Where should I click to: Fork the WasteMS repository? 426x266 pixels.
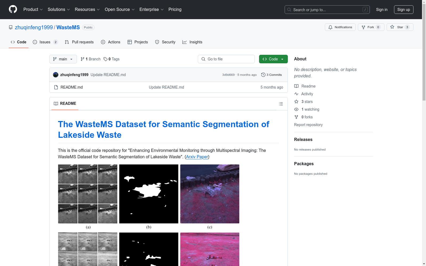(x=371, y=27)
